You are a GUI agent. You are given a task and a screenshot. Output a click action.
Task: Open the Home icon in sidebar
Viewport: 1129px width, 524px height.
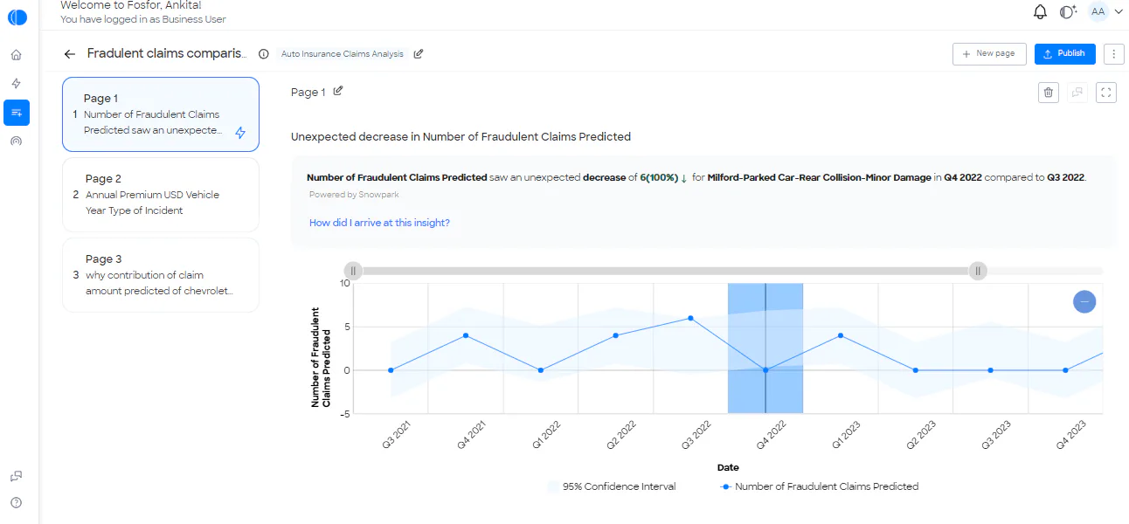16,55
